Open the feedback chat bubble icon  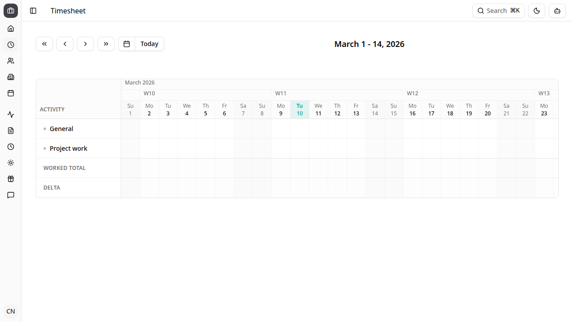point(11,195)
